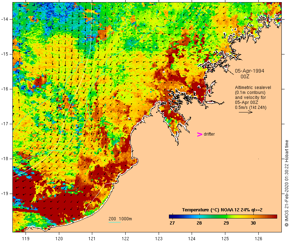Click the IMOS copyright timestamp text
Viewport: 291px width, 242px height.
(287, 183)
